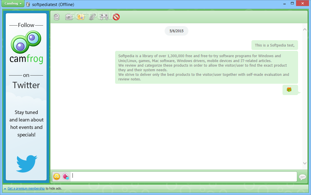
Task: Close the softpediatest chat window
Action: tap(303, 3)
